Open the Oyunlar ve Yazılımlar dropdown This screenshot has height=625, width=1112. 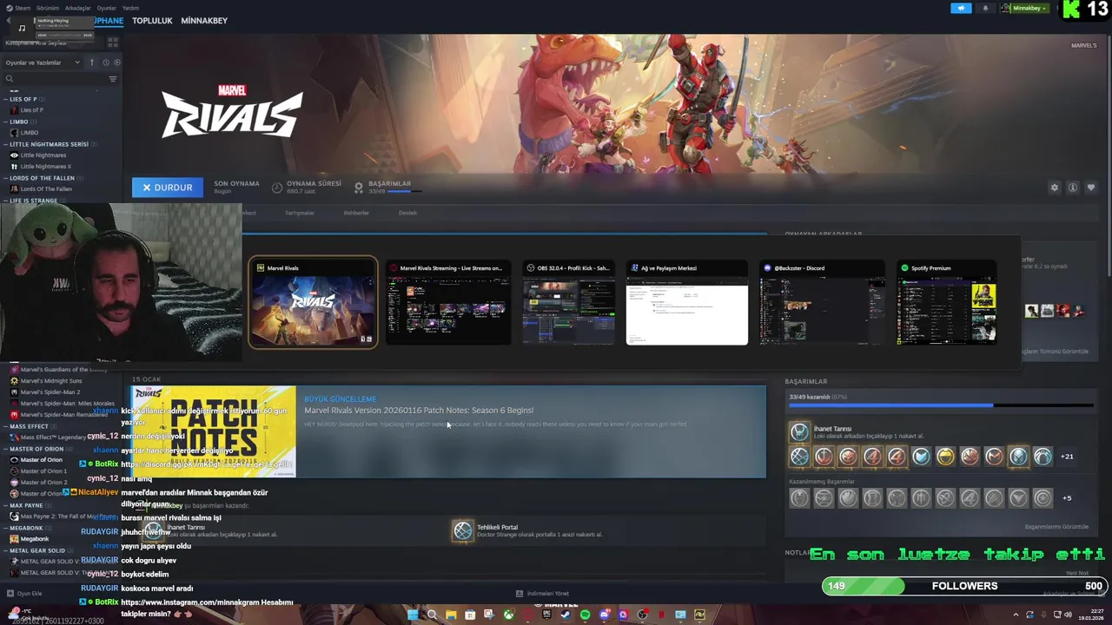pyautogui.click(x=43, y=62)
